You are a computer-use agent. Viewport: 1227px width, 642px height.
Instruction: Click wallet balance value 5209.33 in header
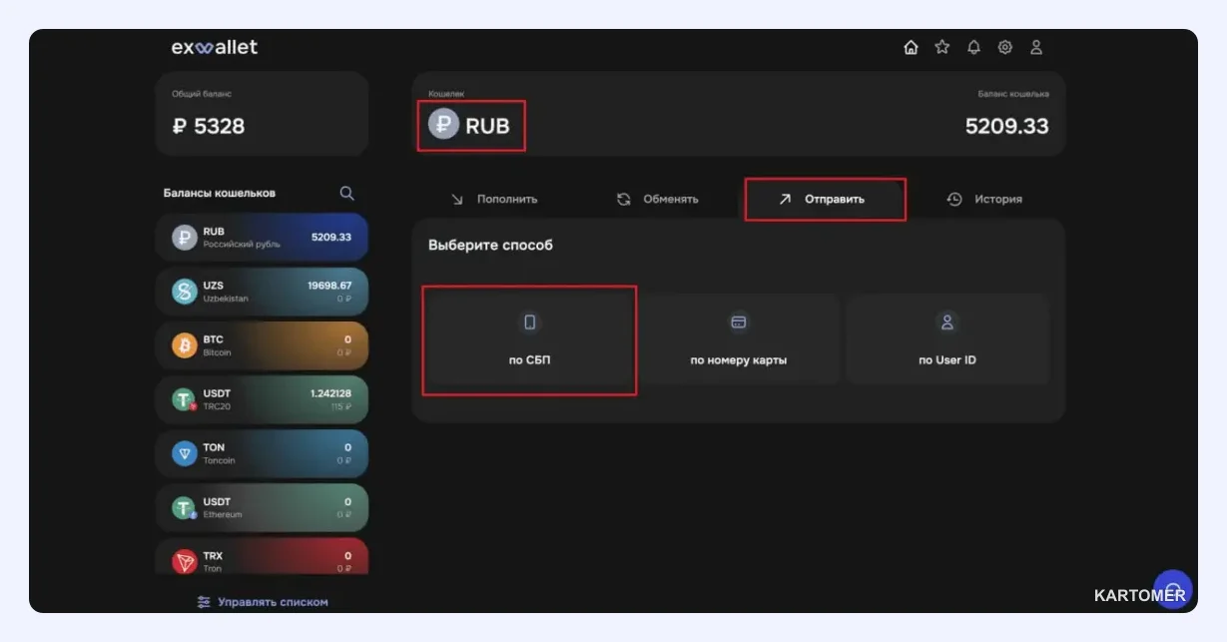[x=1007, y=126]
